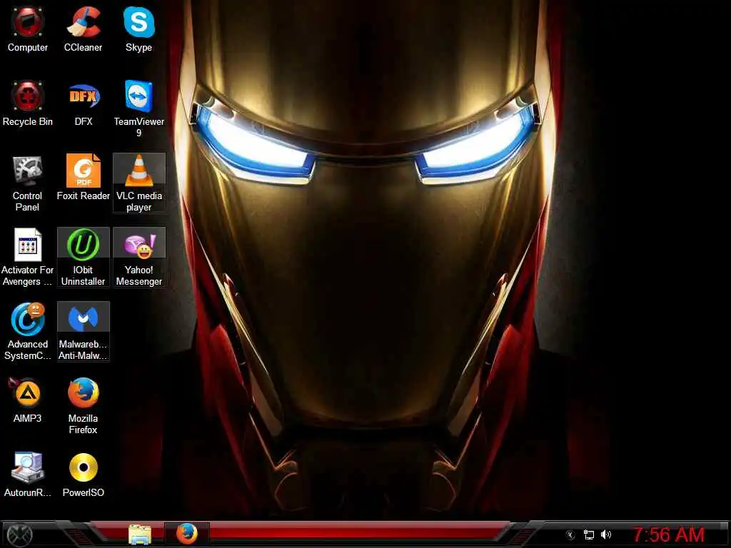Click the Firefox taskbar button
731x548 pixels.
point(187,534)
